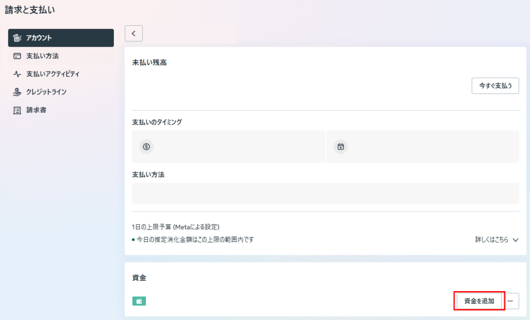This screenshot has height=320, width=530.
Task: Open the 請求書 menu item
Action: 36,110
